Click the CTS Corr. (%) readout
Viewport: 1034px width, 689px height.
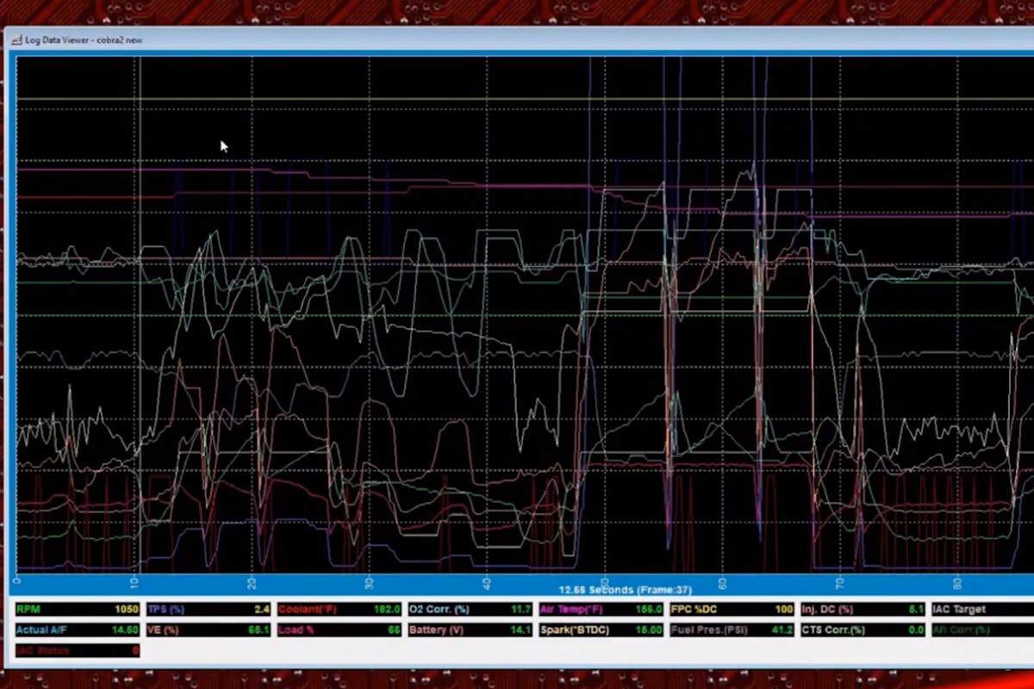click(863, 630)
